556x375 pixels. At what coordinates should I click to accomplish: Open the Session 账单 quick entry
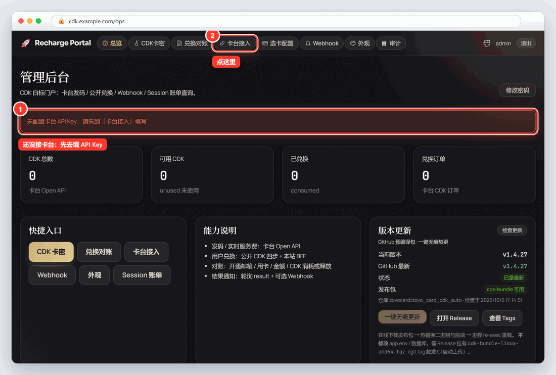142,275
